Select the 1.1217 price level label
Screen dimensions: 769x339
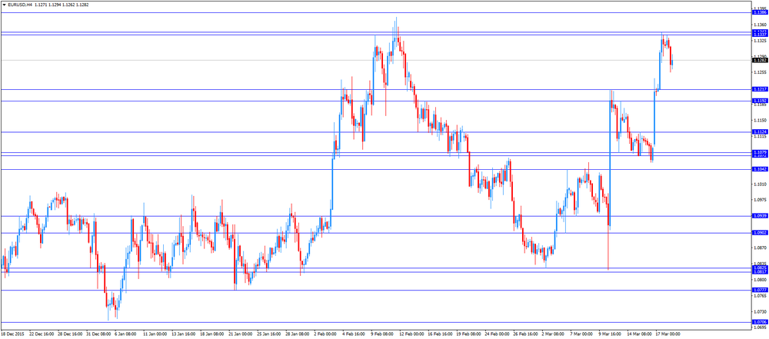[760, 89]
